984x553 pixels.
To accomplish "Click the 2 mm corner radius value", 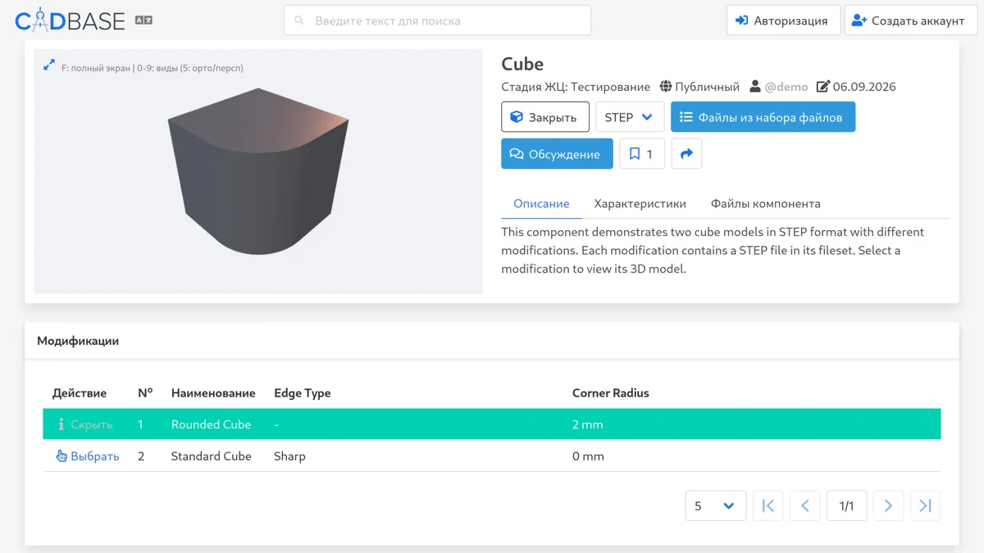I will (587, 424).
